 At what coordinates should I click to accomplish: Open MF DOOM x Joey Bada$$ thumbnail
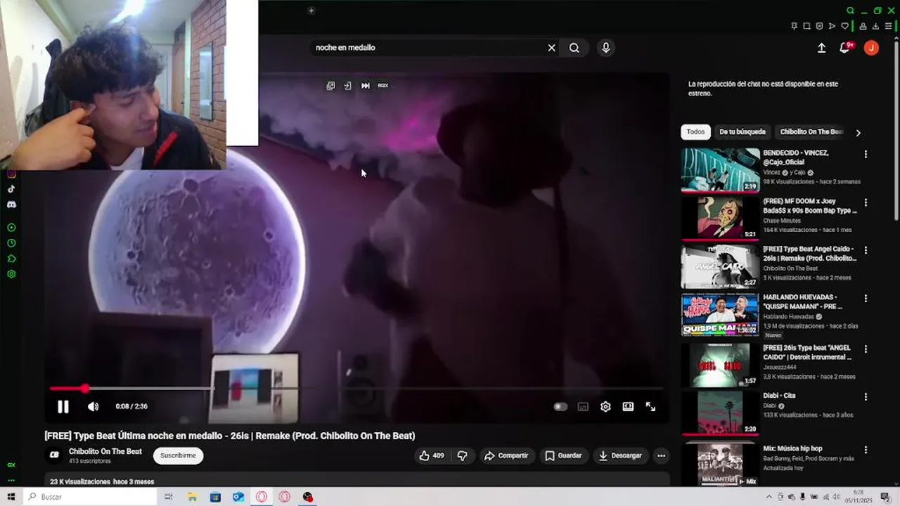[x=720, y=218]
